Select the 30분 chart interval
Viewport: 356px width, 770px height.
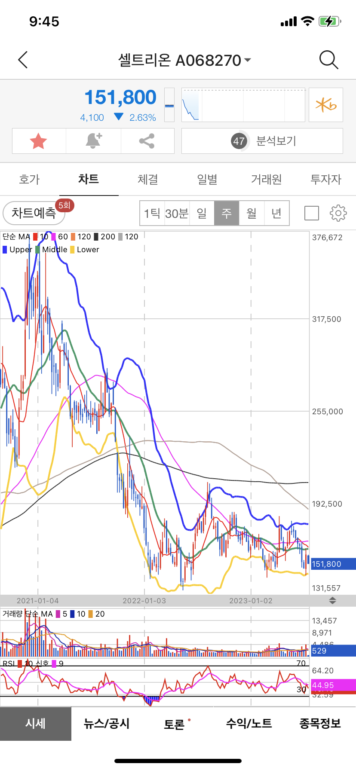(177, 213)
